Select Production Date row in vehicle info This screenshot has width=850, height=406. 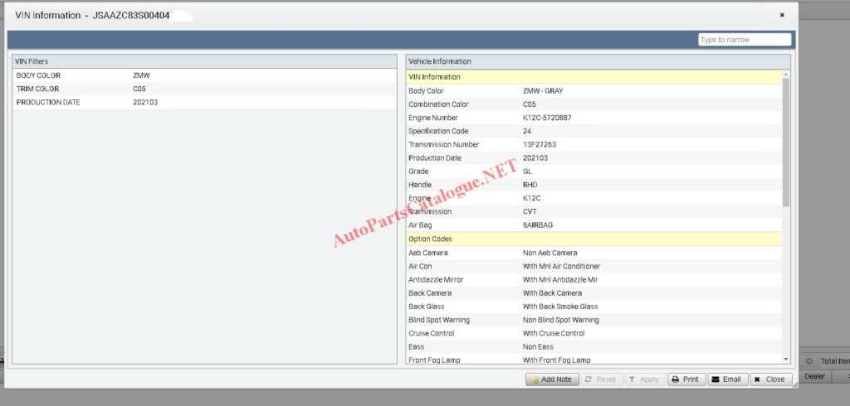click(594, 158)
